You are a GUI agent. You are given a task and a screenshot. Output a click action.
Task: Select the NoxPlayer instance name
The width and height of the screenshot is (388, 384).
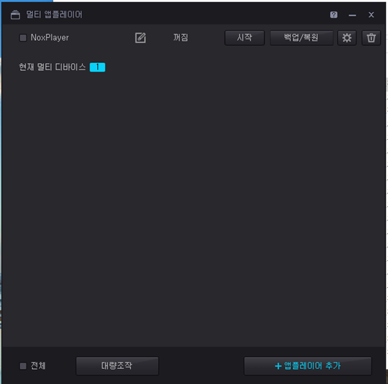49,38
